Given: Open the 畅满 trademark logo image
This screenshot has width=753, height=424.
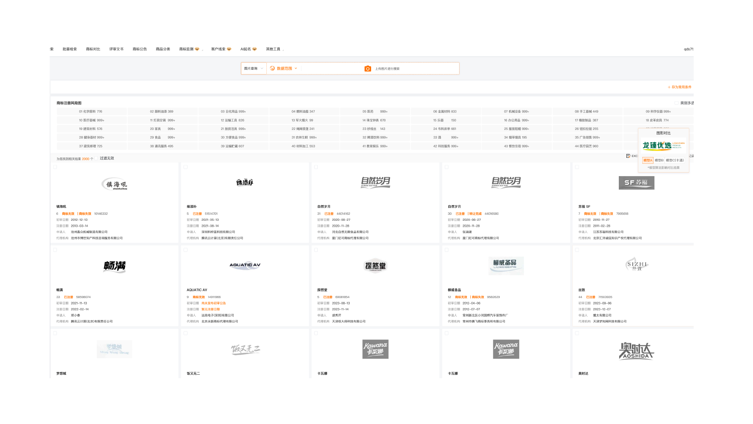Looking at the screenshot, I should point(115,266).
